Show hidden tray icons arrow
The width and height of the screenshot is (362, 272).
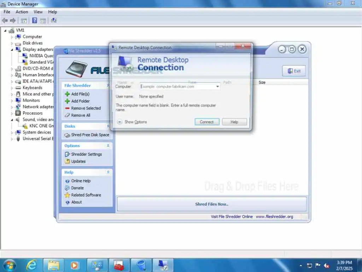click(301, 266)
